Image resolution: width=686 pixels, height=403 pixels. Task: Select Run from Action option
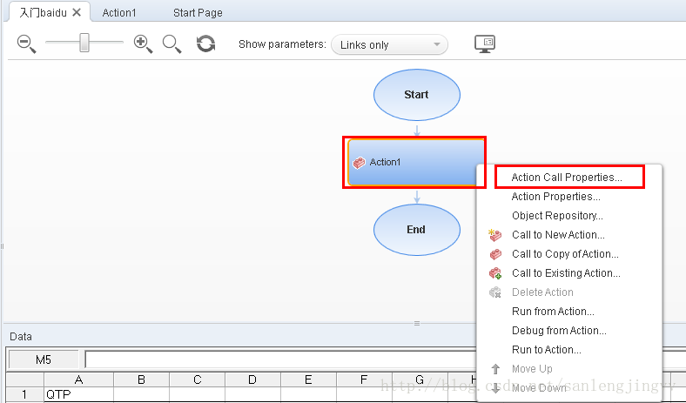[553, 312]
